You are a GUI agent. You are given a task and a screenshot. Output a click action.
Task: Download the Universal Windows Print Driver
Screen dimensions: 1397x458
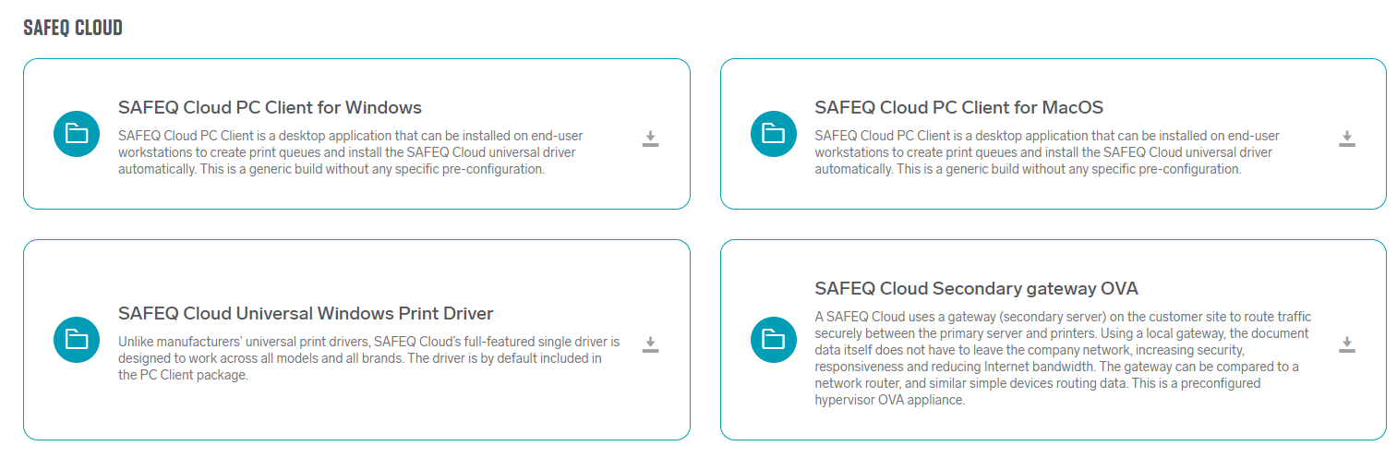(x=650, y=344)
